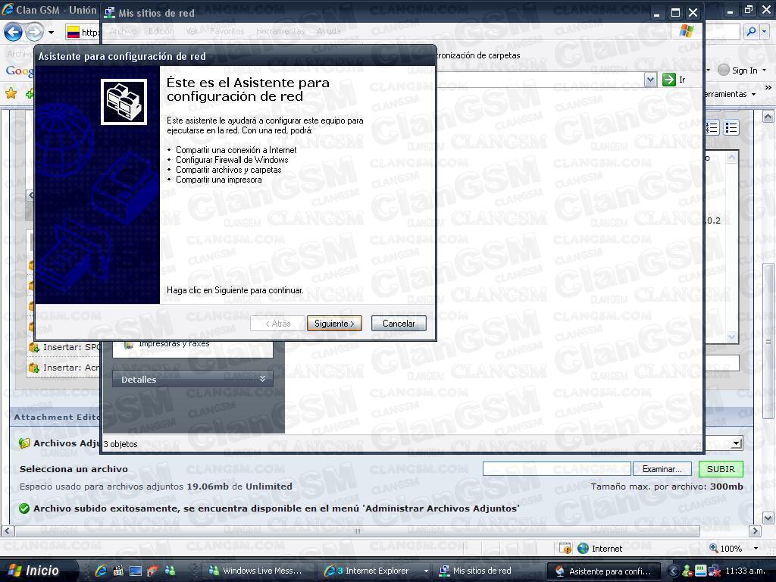Open the address bar dropdown
The width and height of the screenshot is (776, 582).
click(651, 80)
